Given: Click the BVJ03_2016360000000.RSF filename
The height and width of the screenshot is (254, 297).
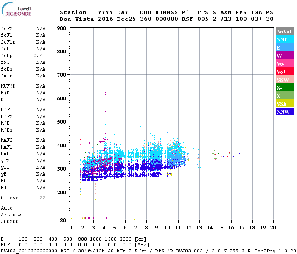Looking at the screenshot, I should click(x=35, y=251).
